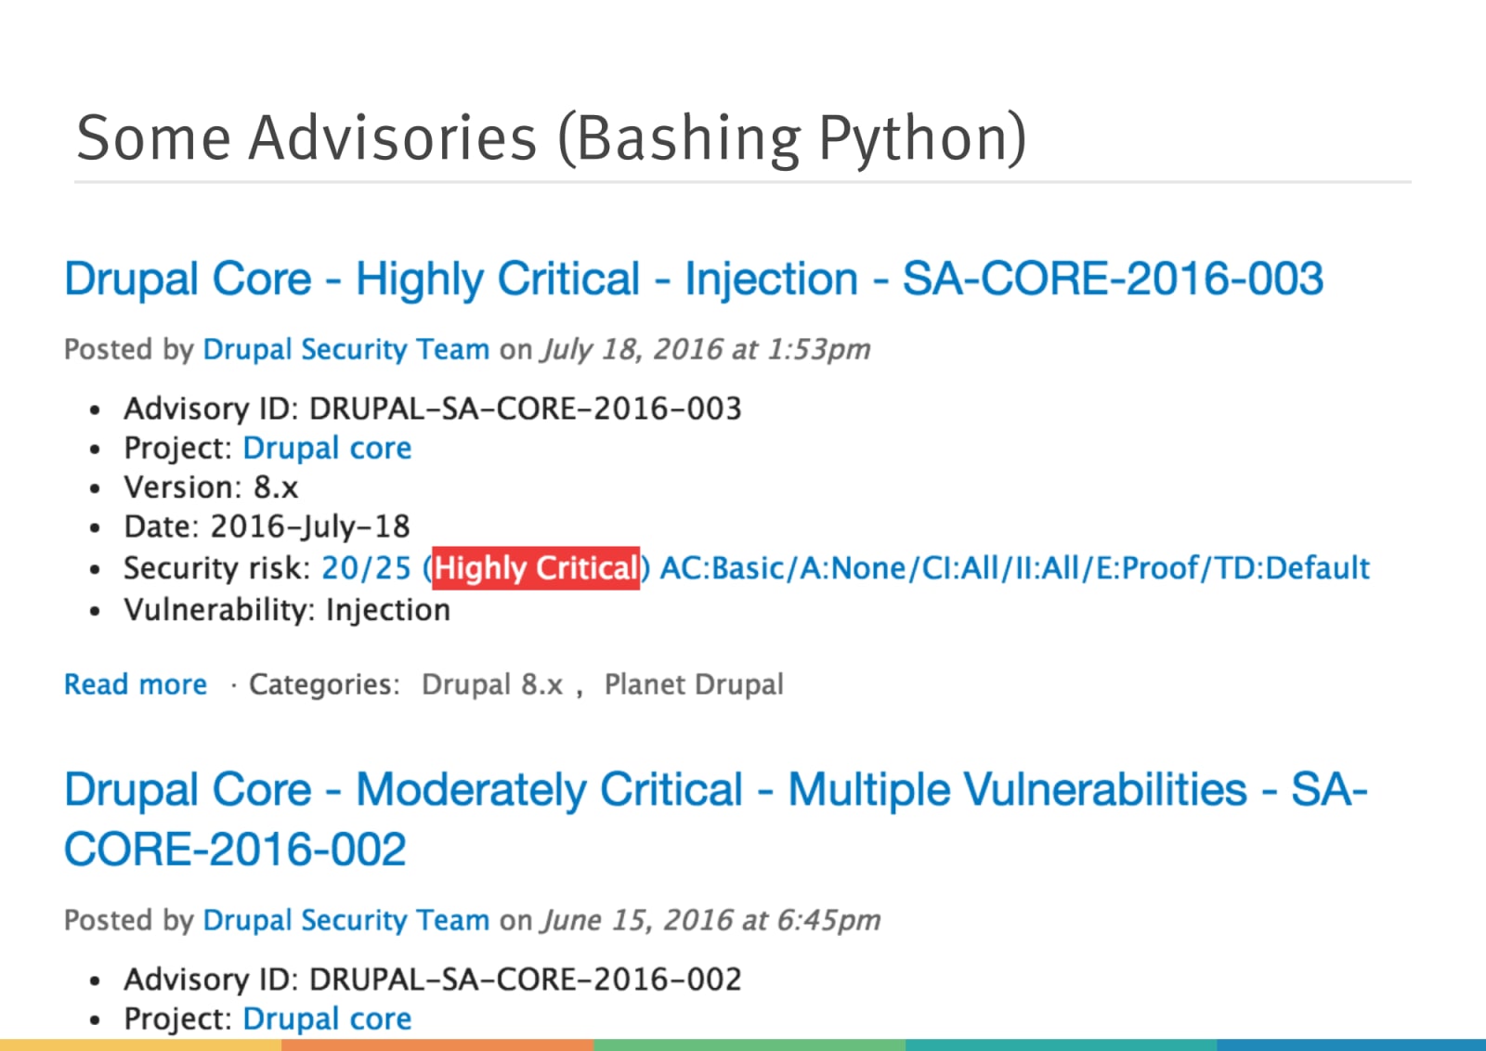Click the Categories: label

[324, 685]
